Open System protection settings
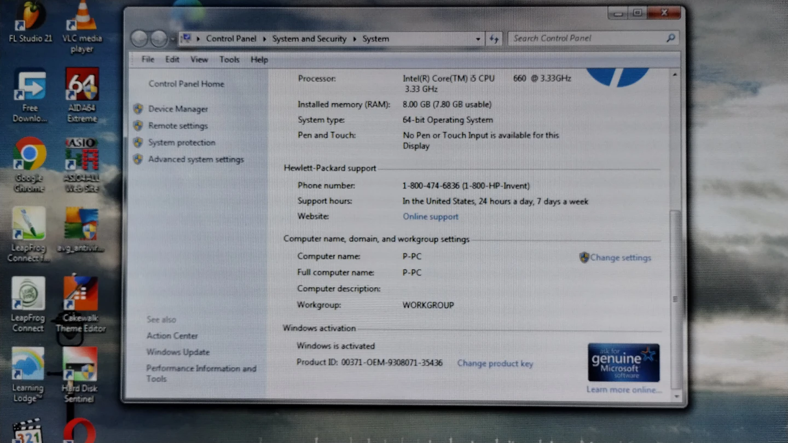Image resolution: width=788 pixels, height=443 pixels. pyautogui.click(x=182, y=143)
